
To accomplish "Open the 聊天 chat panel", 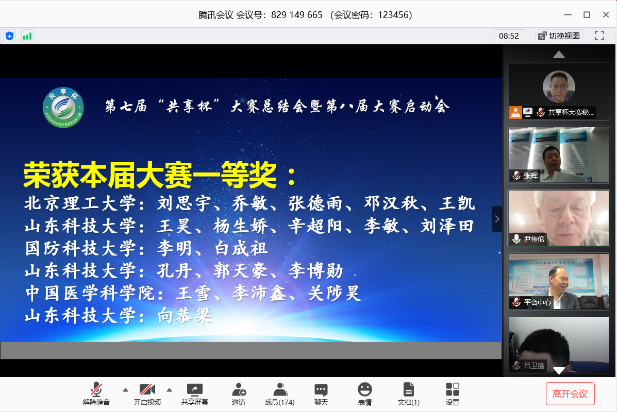I will coord(321,394).
